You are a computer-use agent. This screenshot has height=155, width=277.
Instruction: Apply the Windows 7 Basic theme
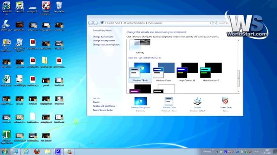pos(140,72)
